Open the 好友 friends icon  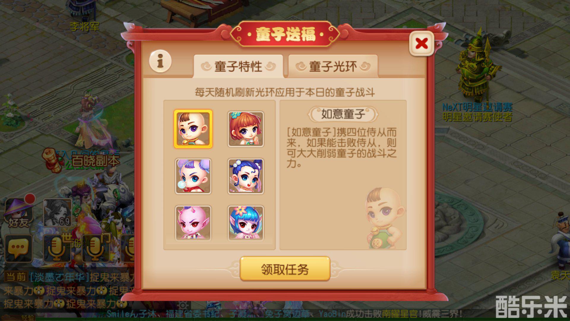tap(18, 212)
